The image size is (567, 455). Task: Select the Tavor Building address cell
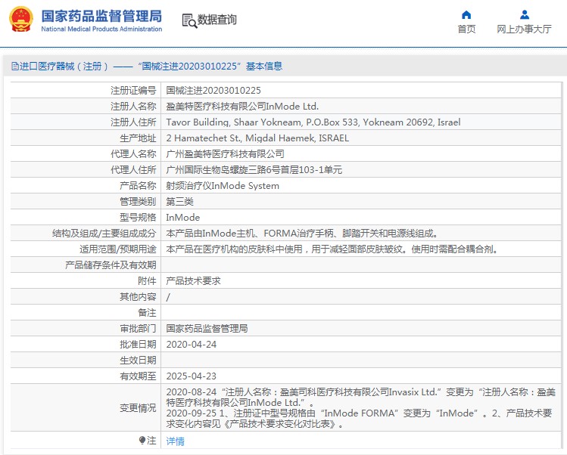pyautogui.click(x=313, y=122)
